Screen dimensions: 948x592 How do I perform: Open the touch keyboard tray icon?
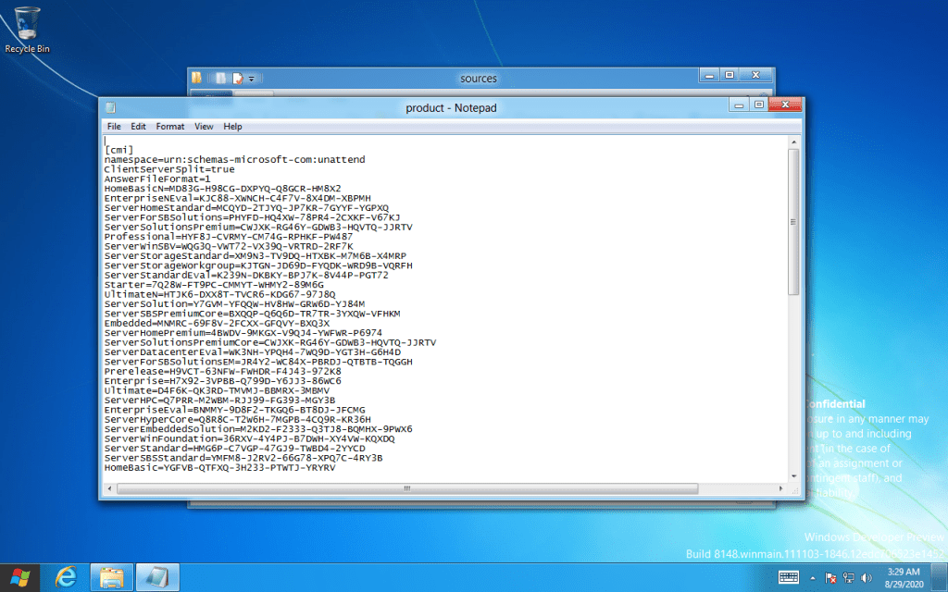[789, 577]
